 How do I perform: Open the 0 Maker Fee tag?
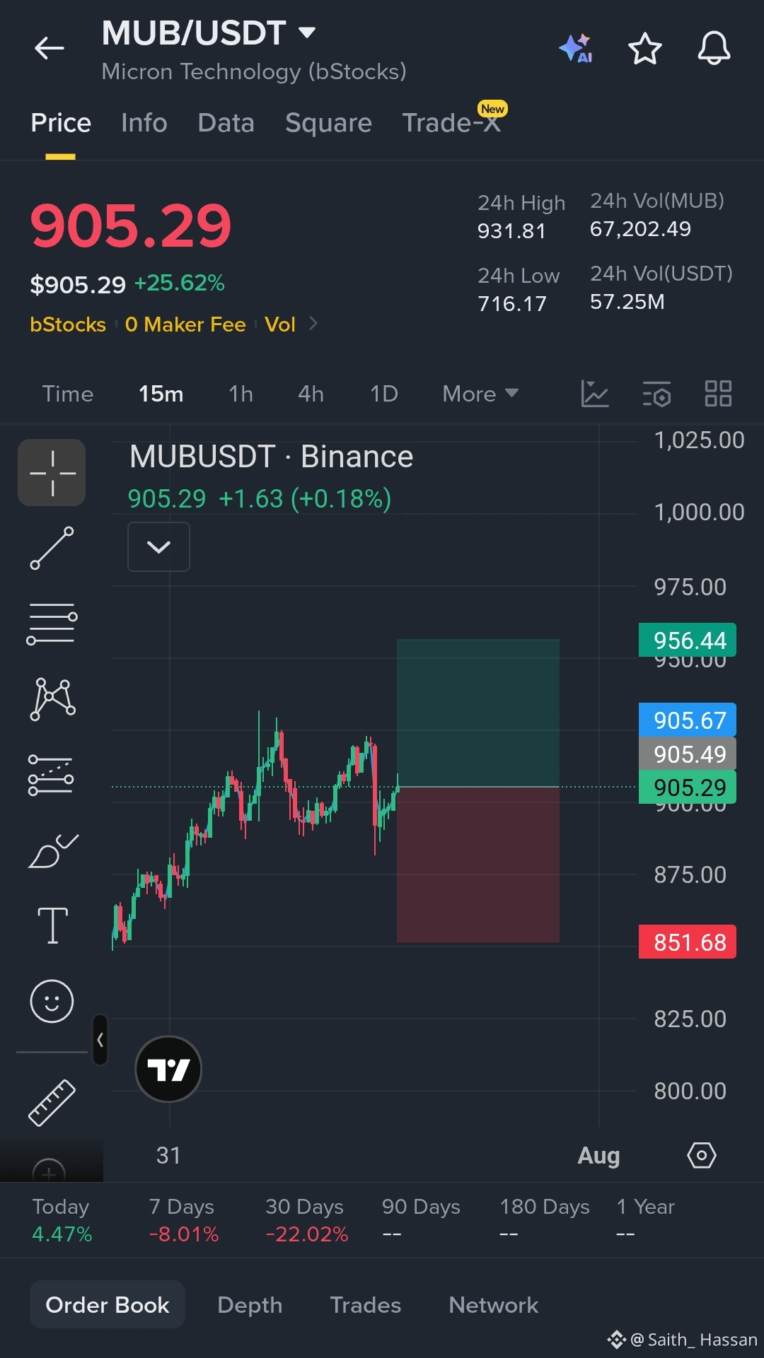(185, 324)
